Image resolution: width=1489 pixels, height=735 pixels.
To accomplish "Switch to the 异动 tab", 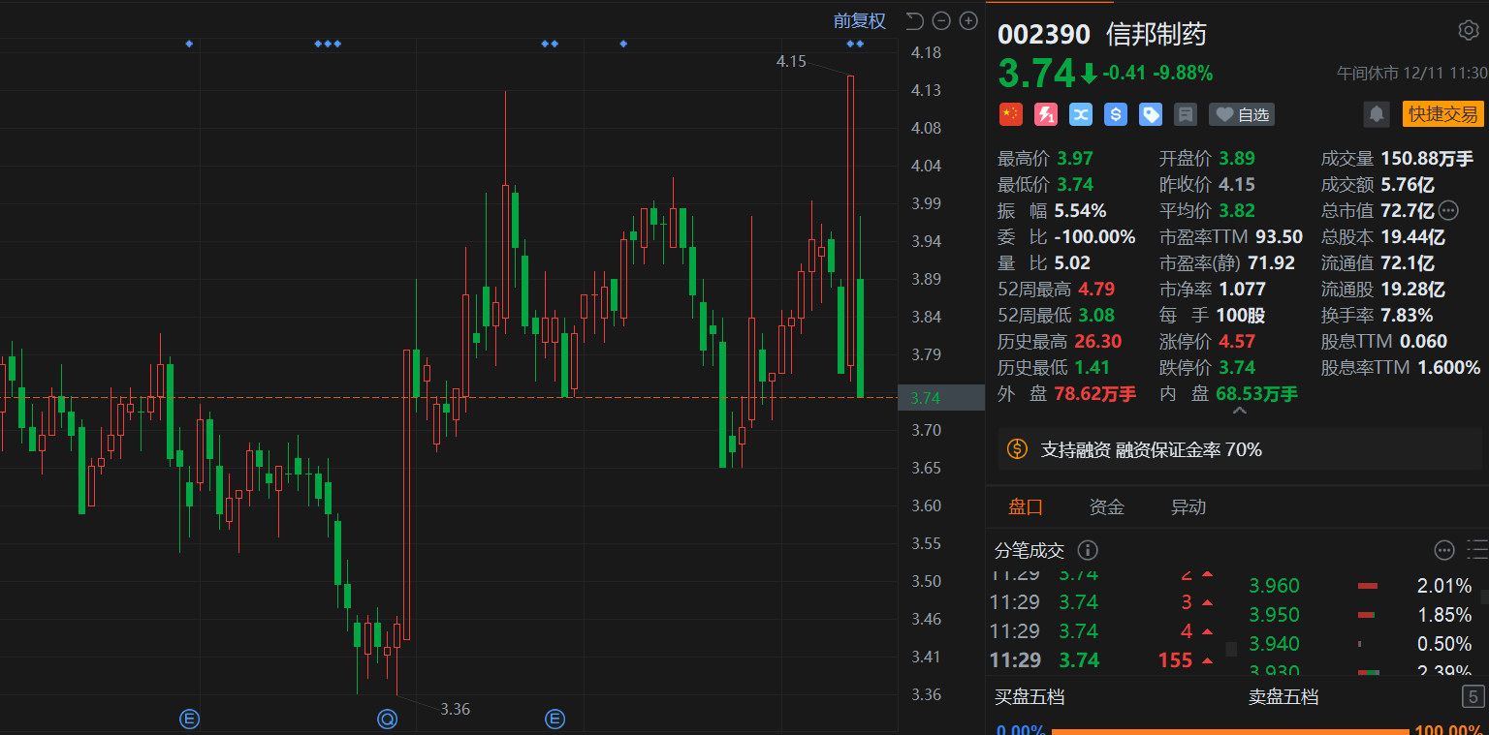I will (x=1188, y=506).
